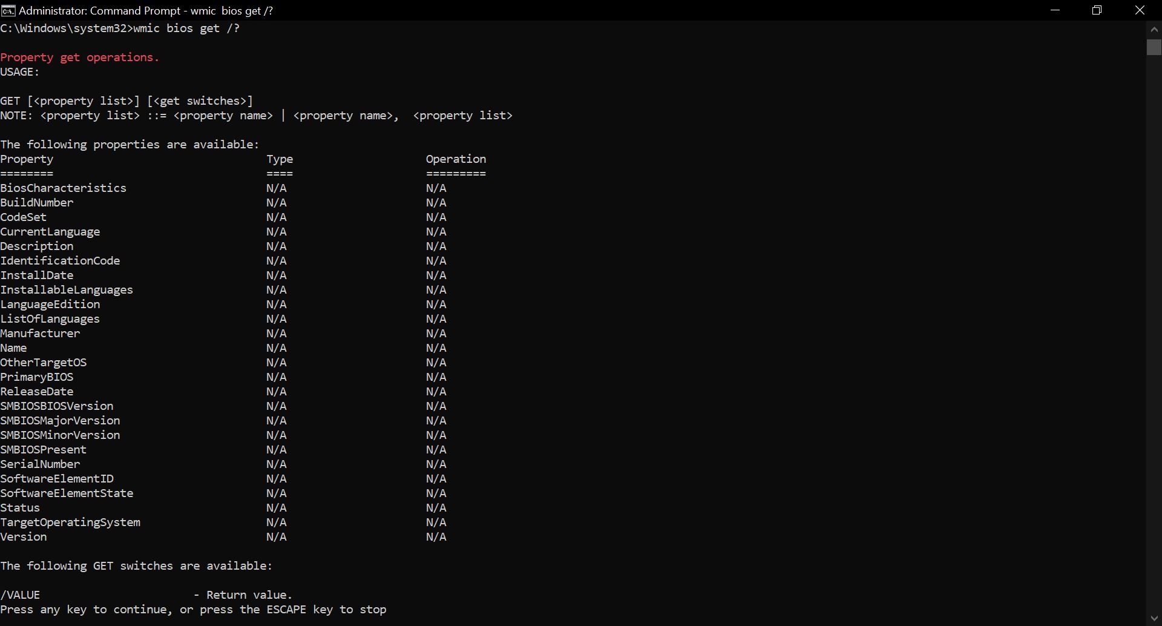Click the 'ListOfLanguages' property name

point(50,319)
